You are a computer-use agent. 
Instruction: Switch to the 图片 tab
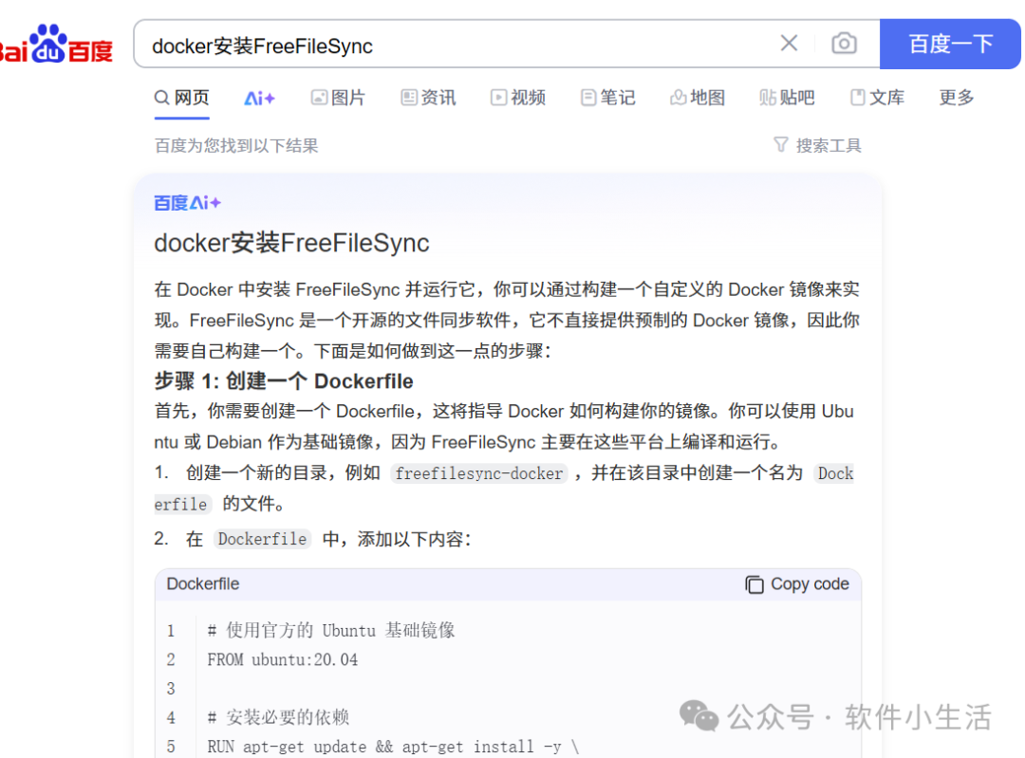pyautogui.click(x=338, y=98)
